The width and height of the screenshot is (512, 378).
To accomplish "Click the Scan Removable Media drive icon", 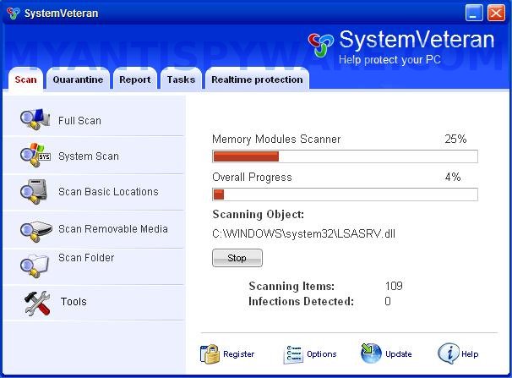I will tap(36, 231).
